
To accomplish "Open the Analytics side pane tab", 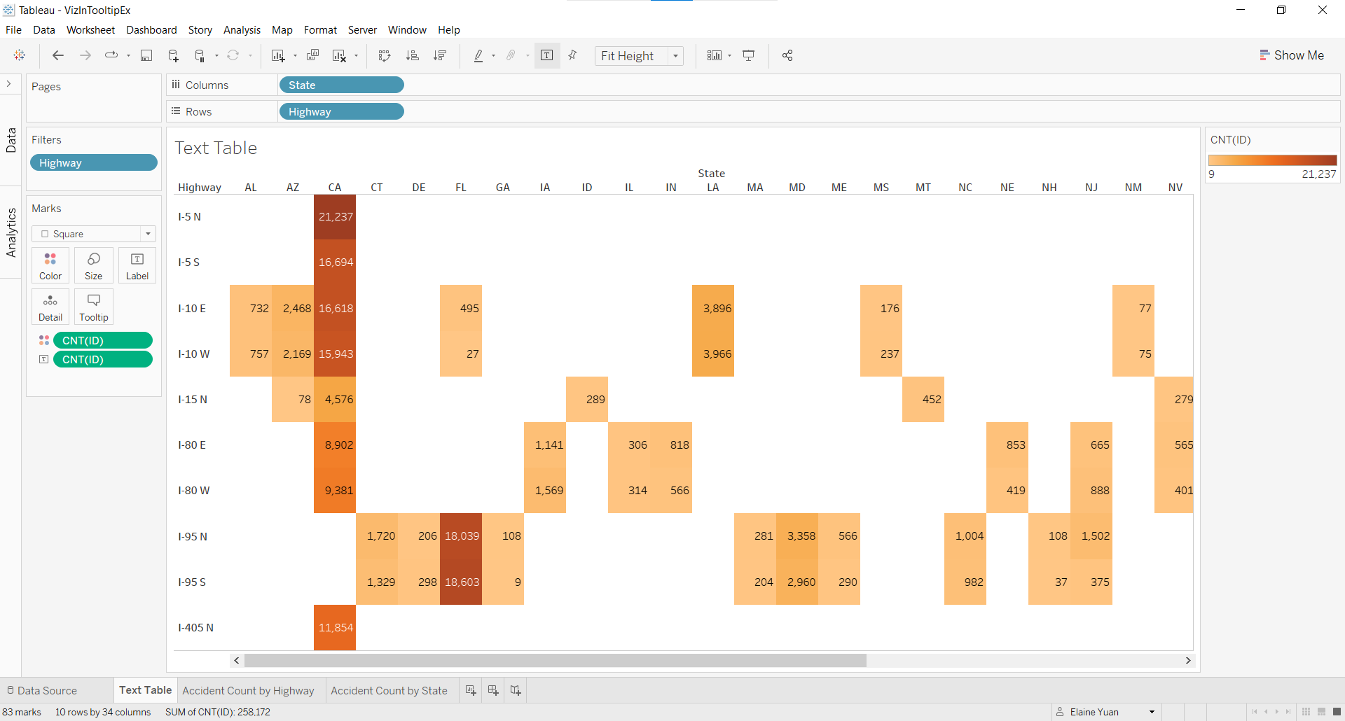I will 11,232.
